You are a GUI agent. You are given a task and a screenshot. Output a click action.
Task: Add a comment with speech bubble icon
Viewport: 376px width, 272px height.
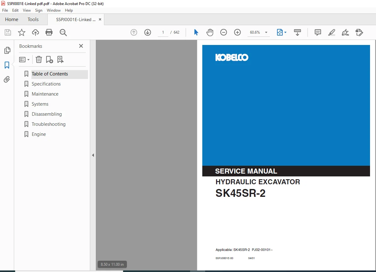[318, 32]
